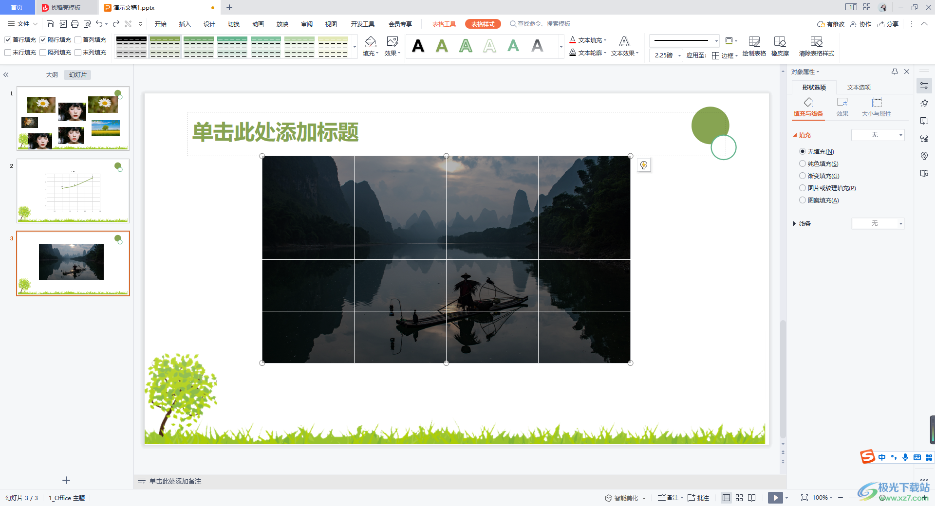Open Size & Properties (大小与属性) section
The height and width of the screenshot is (506, 935).
pyautogui.click(x=877, y=107)
